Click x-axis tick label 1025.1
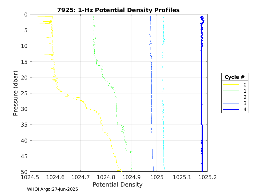 (x=182, y=177)
